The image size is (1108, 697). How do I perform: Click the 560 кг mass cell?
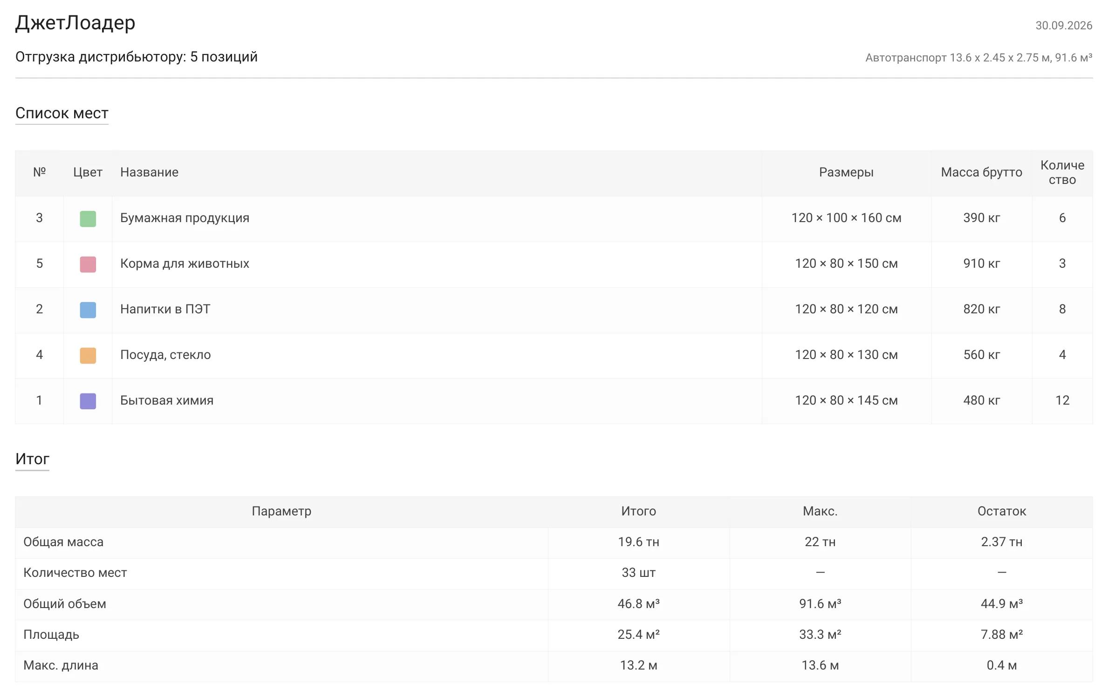pyautogui.click(x=982, y=355)
